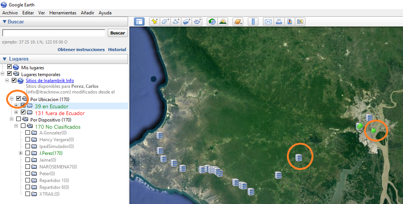Select the Mis lugares row label
This screenshot has width=403, height=204.
point(33,68)
